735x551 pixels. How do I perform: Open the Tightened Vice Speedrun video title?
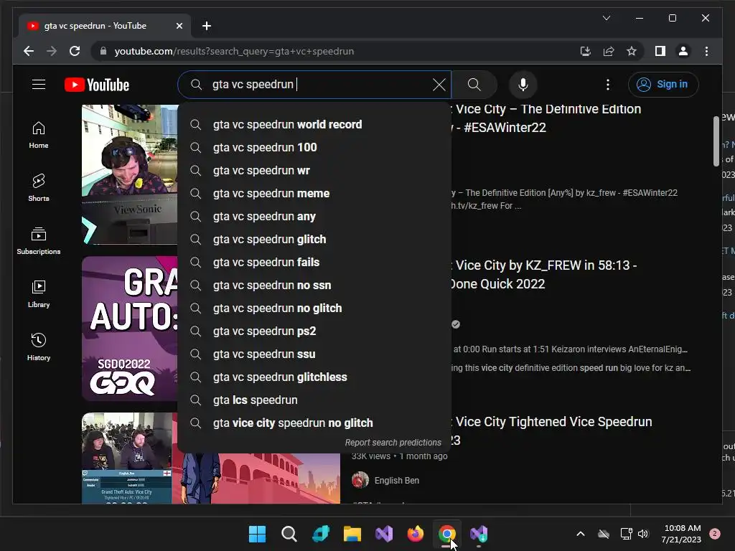point(551,430)
